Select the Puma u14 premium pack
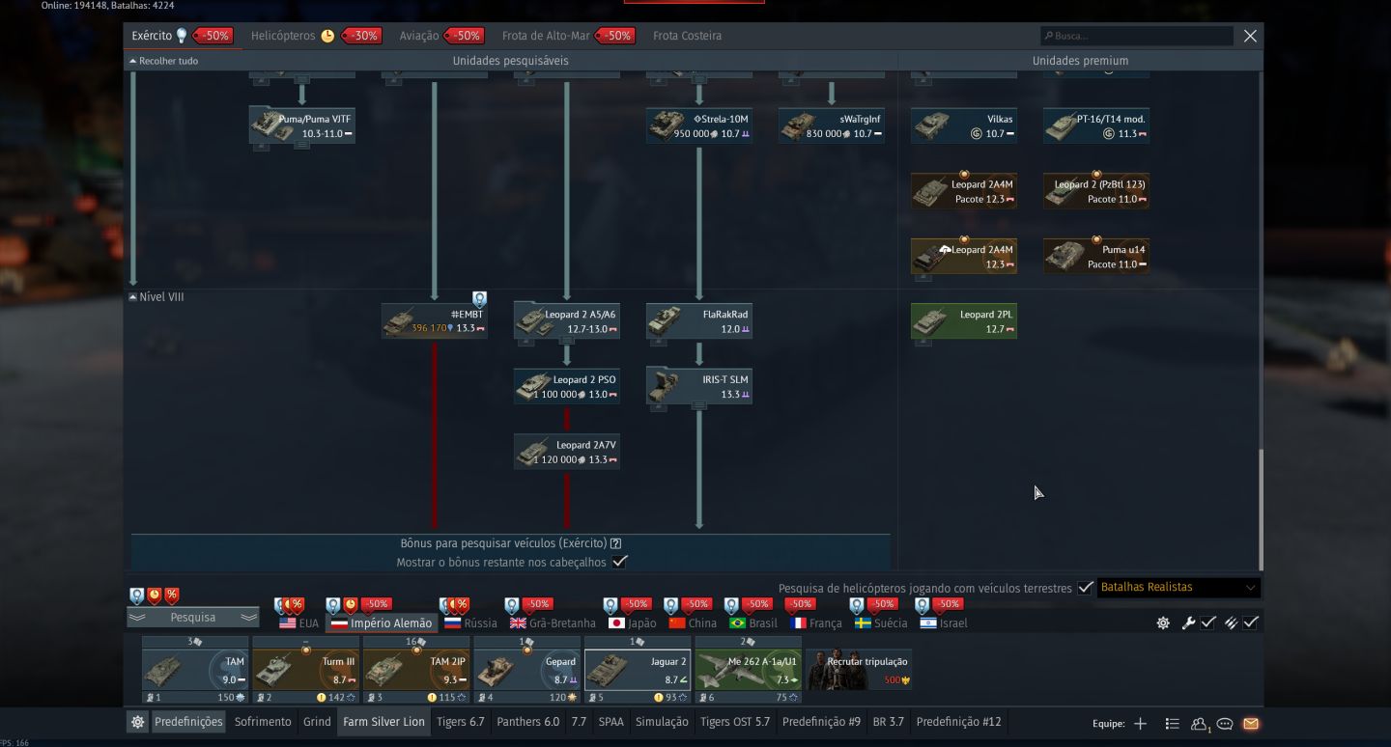The width and height of the screenshot is (1391, 747). 1096,257
